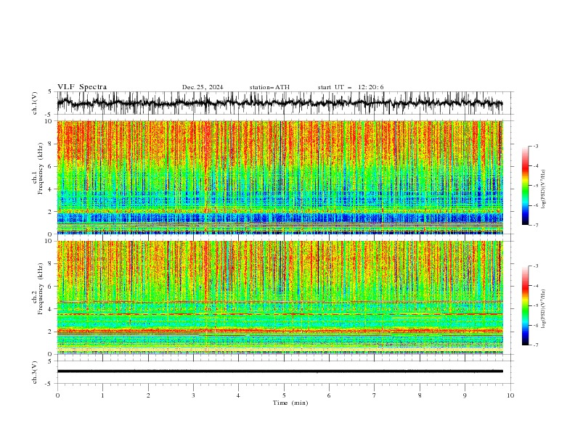Screen dimensions: 575x444
Task: Click the "-3" value on the lower colorbar
Action: 536,266
